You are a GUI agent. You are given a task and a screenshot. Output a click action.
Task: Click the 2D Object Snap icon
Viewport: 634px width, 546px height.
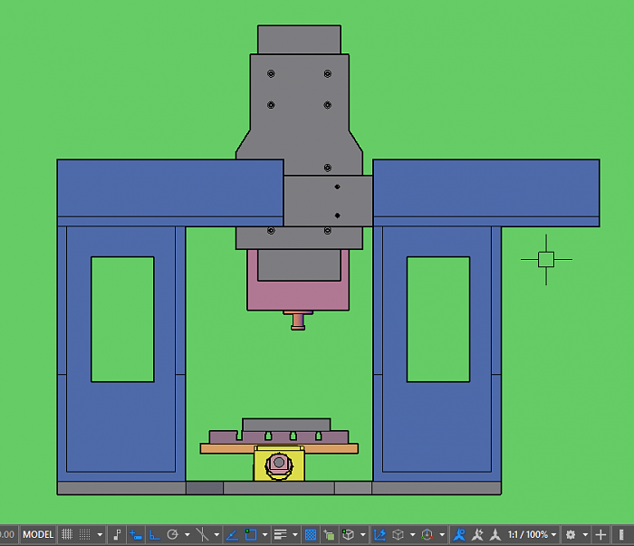[252, 534]
